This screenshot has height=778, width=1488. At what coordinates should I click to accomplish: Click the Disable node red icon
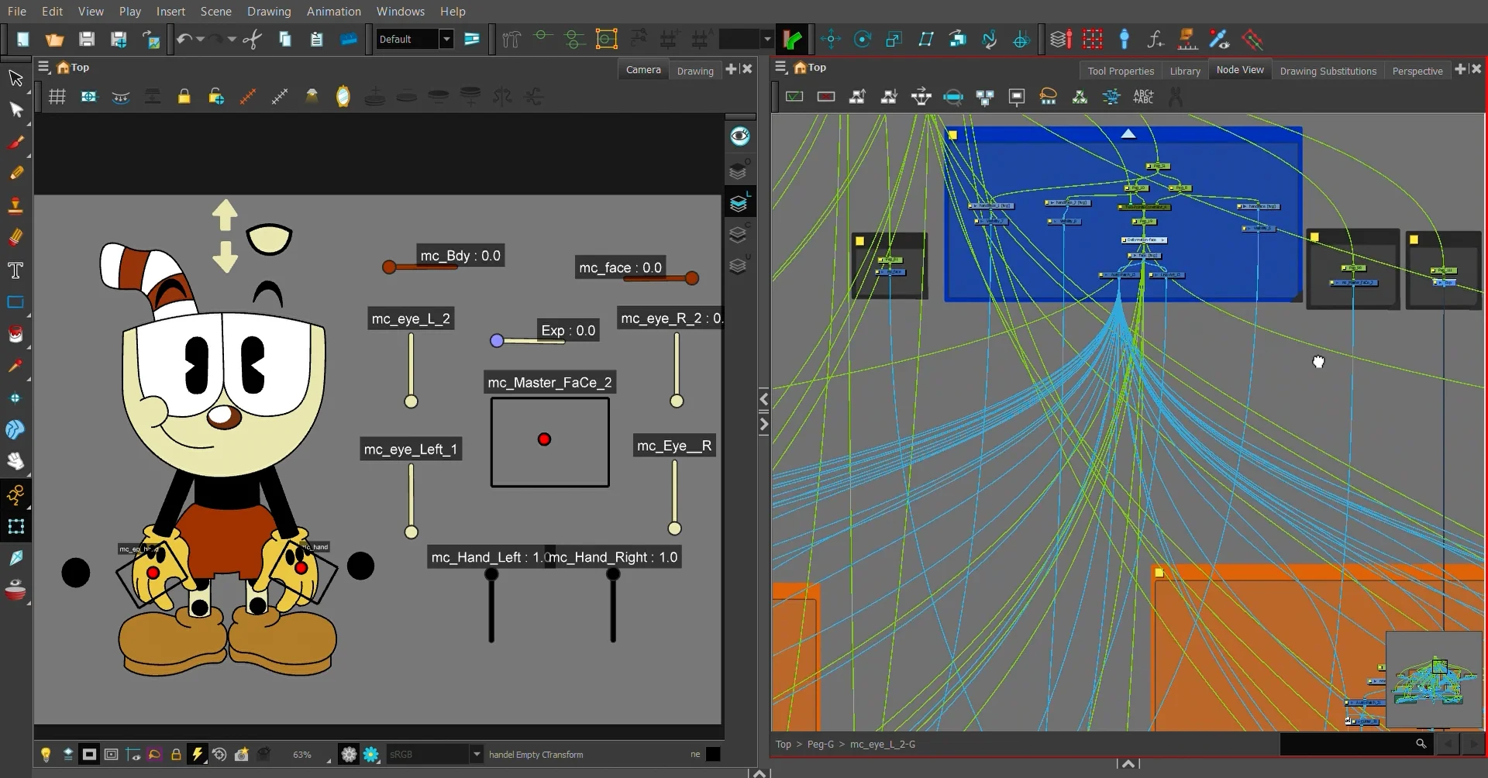[826, 97]
